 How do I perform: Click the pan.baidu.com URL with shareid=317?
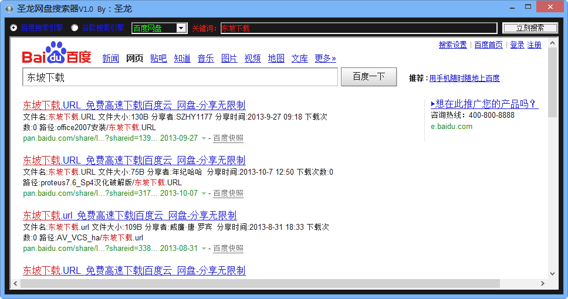tap(90, 193)
